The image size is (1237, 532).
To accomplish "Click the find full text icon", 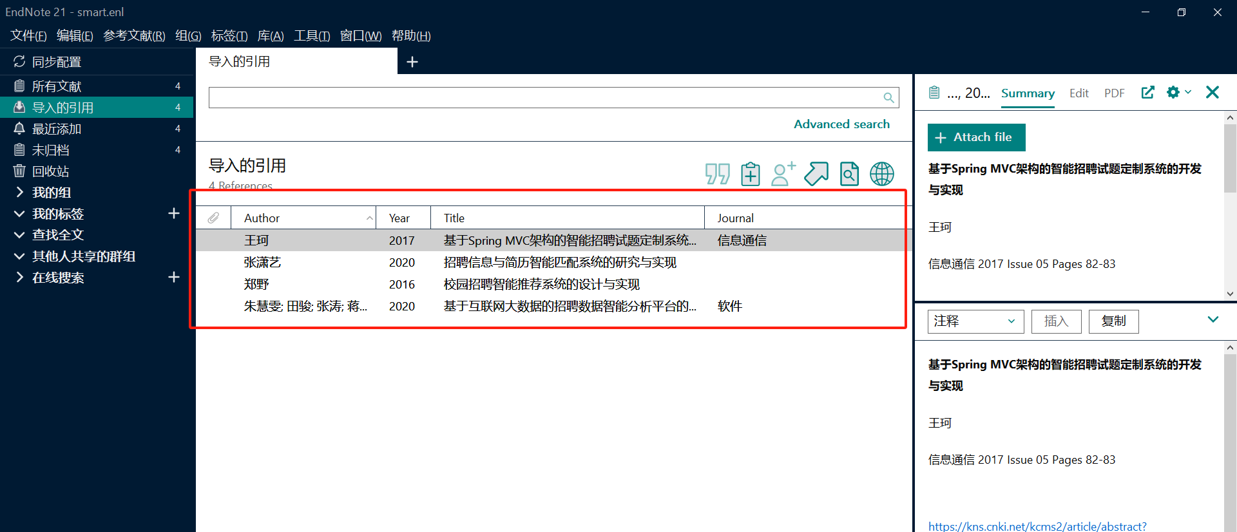I will pos(849,174).
